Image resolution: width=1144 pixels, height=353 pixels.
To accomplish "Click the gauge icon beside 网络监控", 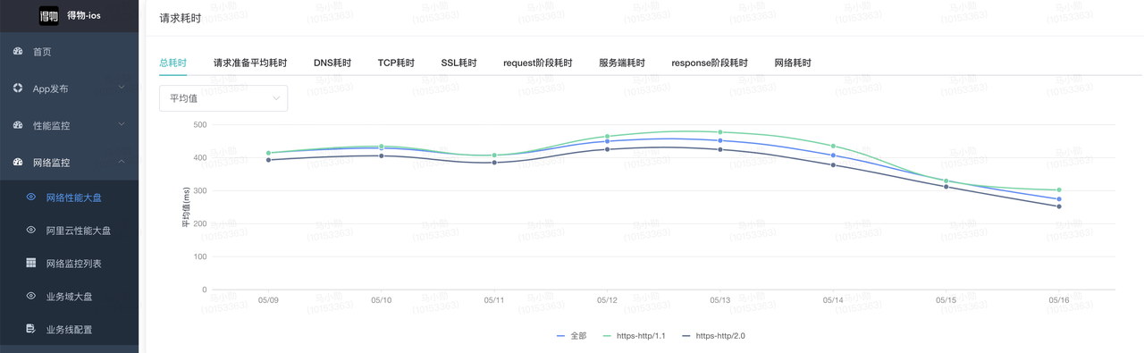I will pyautogui.click(x=18, y=163).
